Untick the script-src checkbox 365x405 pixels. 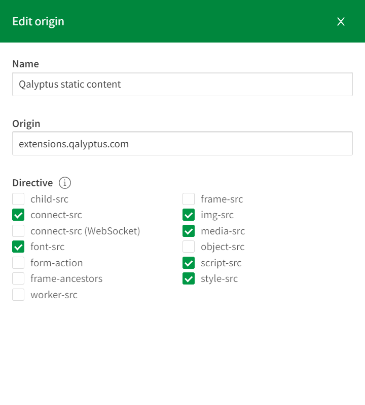click(189, 263)
